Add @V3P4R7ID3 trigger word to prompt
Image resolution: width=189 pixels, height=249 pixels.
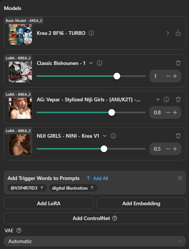click(27, 188)
